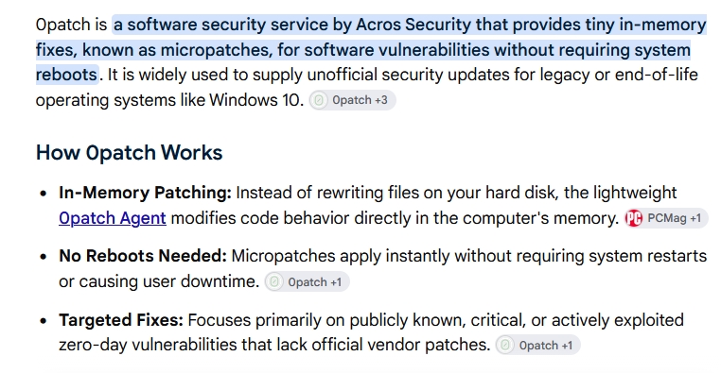721x373 pixels.
Task: Click the 0patch icon in the +3 citation chip
Action: (319, 100)
